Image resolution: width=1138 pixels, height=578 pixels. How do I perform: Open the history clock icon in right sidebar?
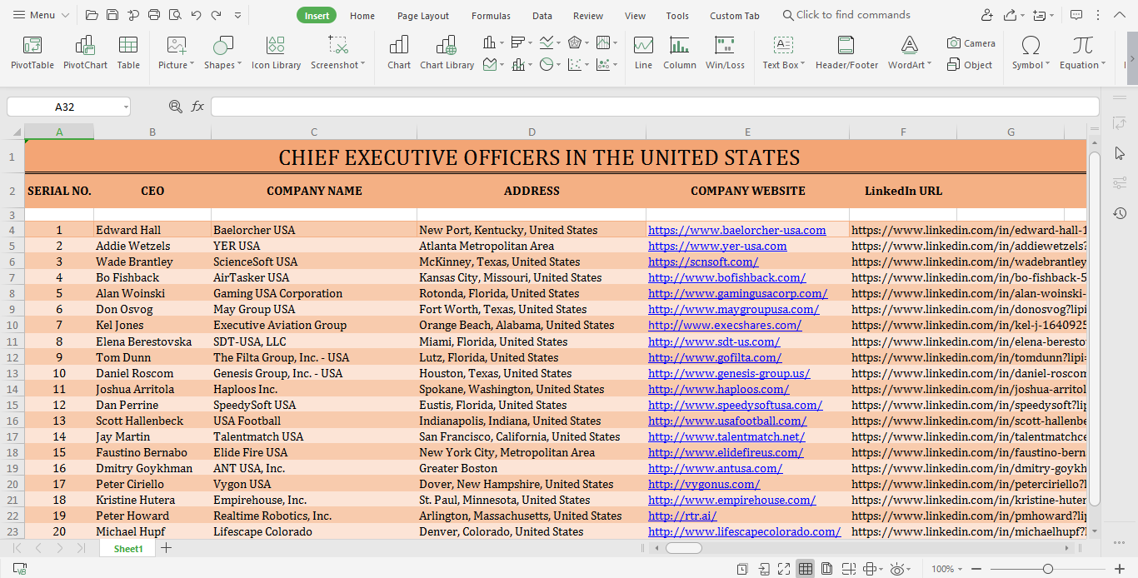point(1120,214)
